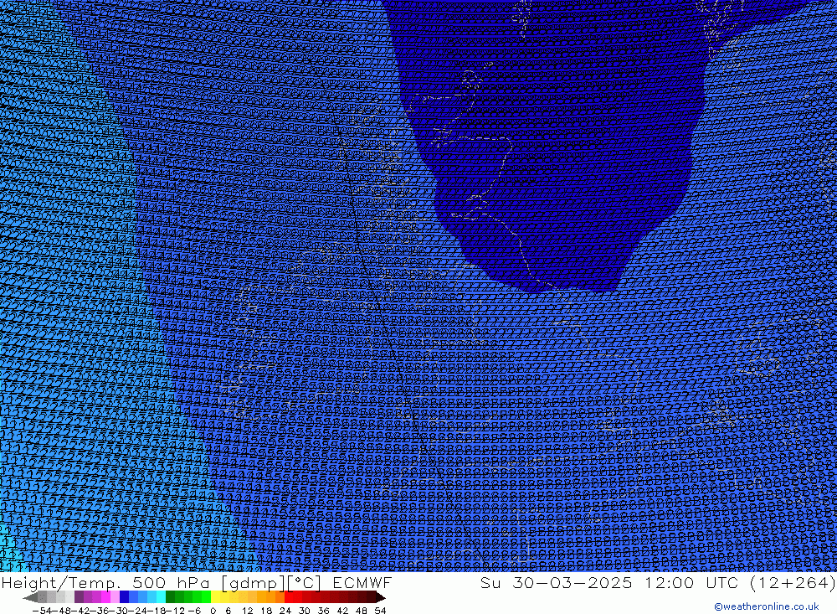Select the light gray swatch in the legend
The width and height of the screenshot is (837, 614).
[60, 597]
